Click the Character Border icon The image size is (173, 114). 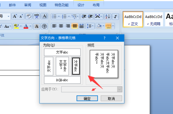coord(44,16)
